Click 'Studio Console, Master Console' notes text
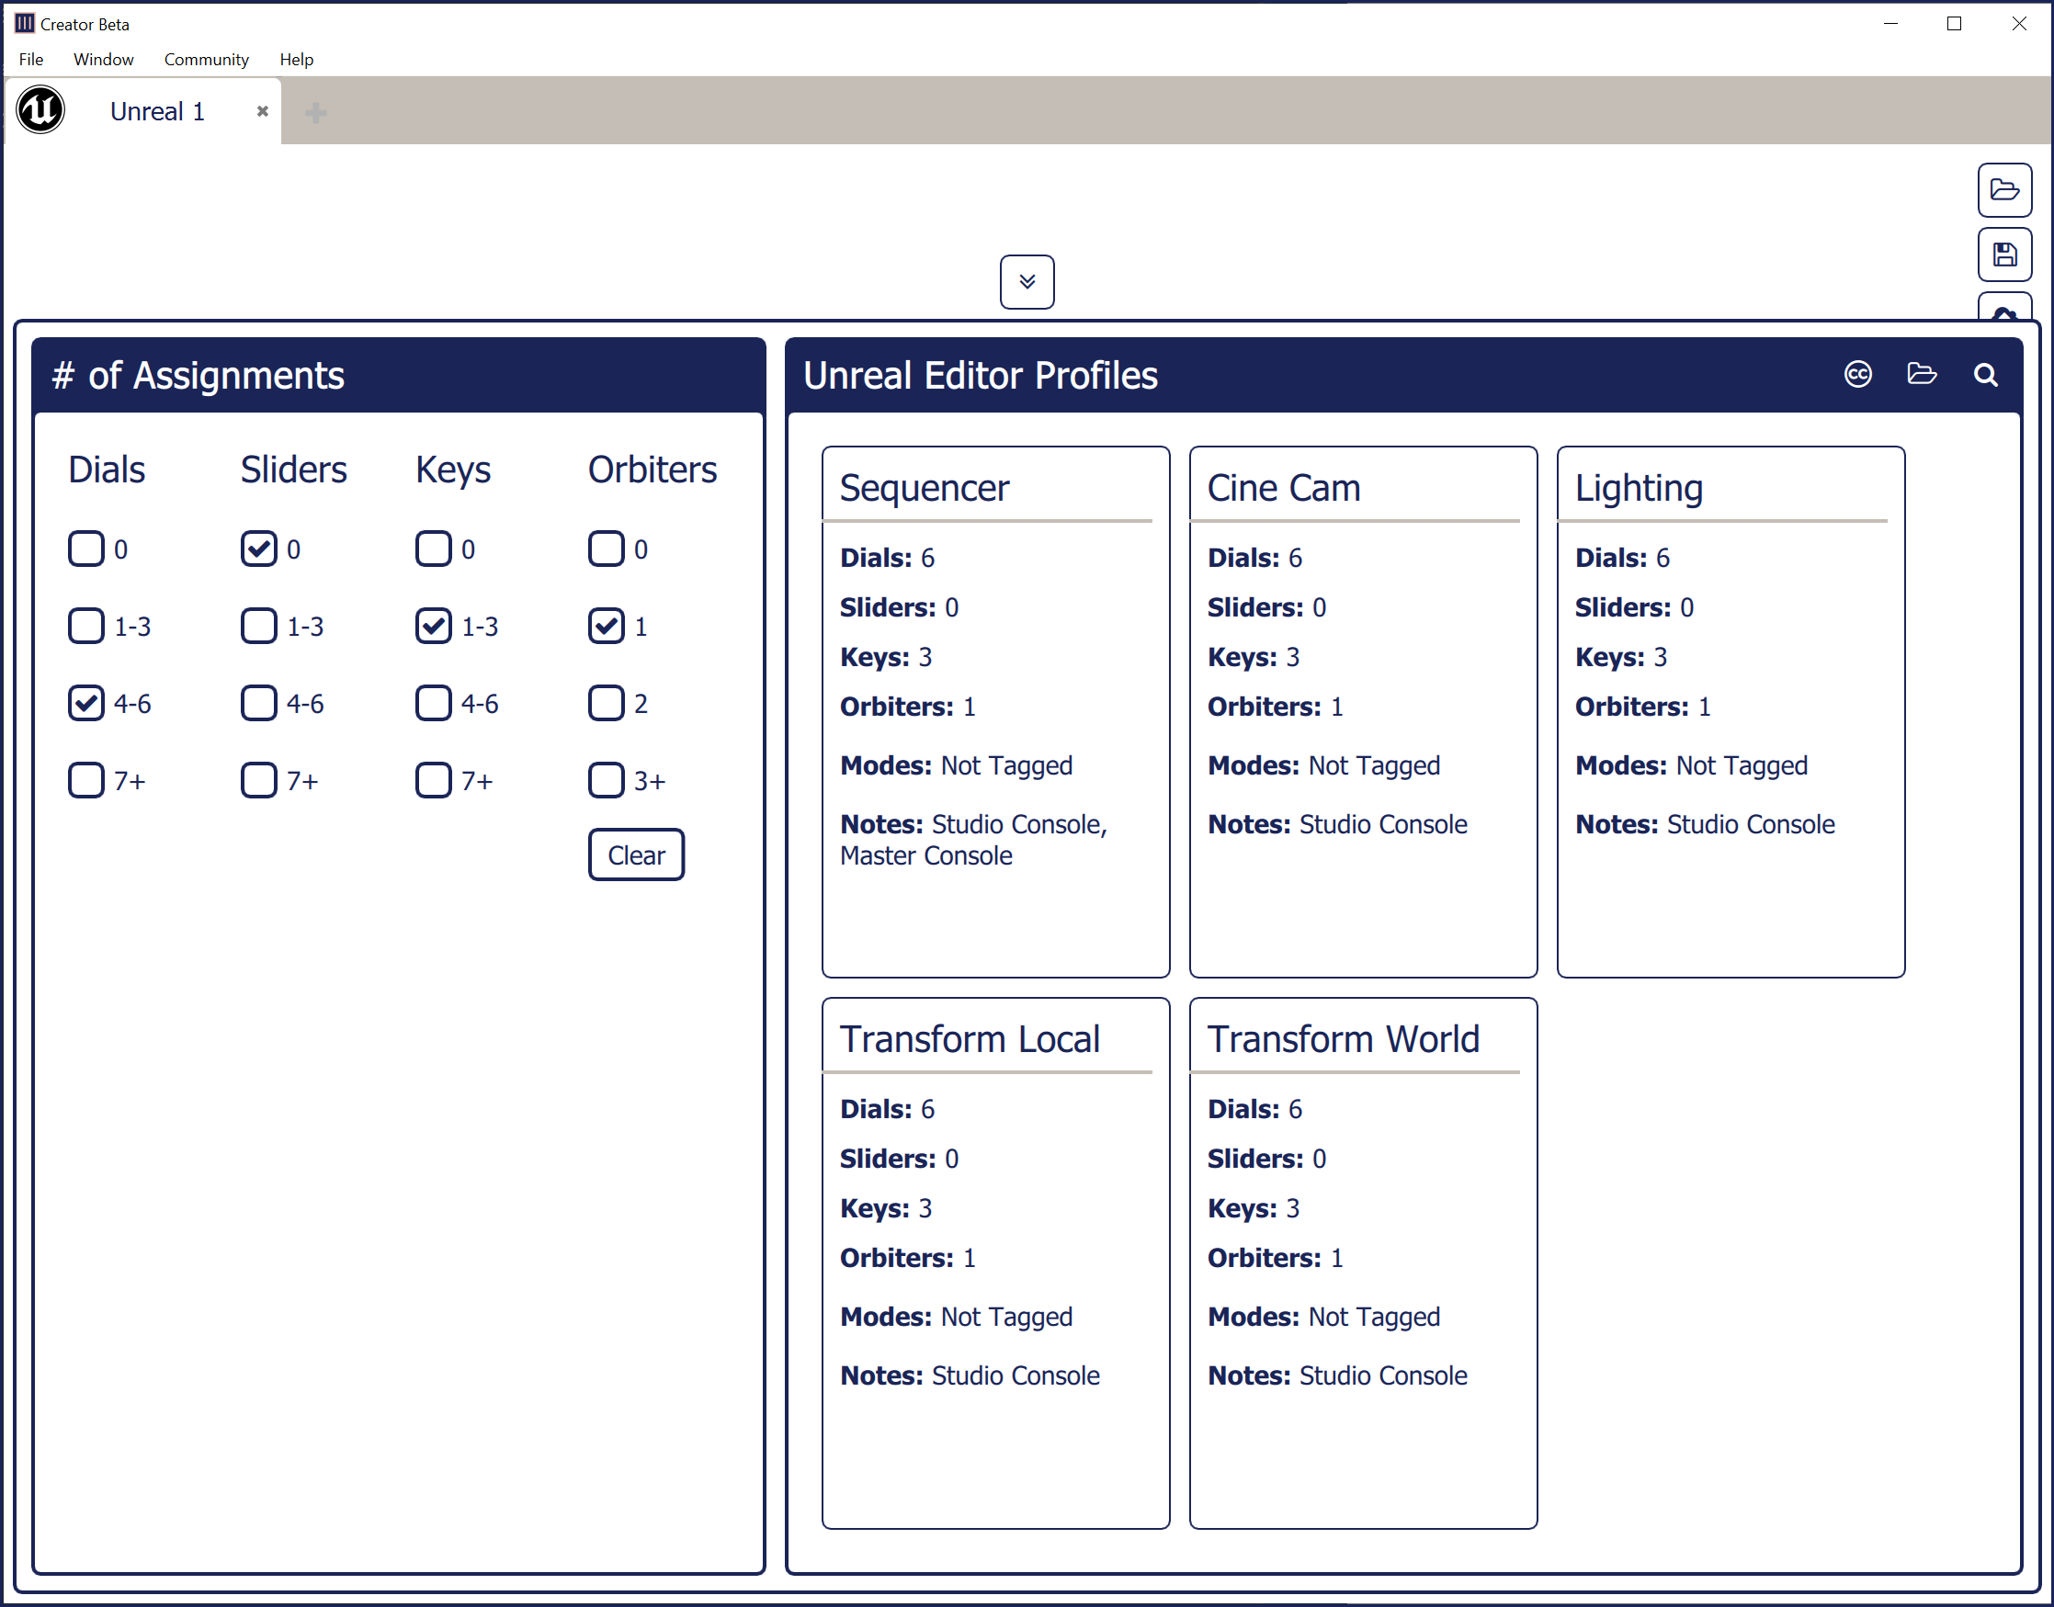The image size is (2054, 1607). click(974, 839)
